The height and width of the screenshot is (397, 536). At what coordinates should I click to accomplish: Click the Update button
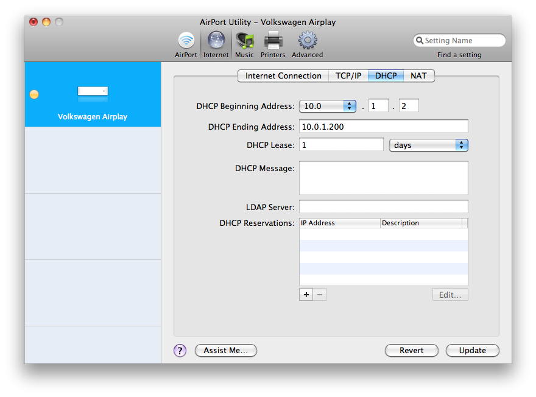[473, 350]
